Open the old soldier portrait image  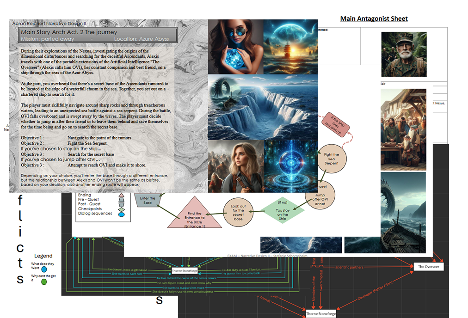404,54
